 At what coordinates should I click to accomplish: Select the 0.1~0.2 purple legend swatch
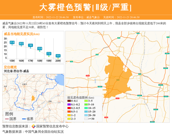tap(69, 104)
